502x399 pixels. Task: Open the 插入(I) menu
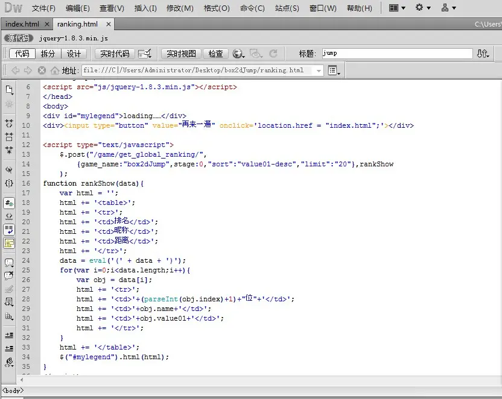(145, 8)
